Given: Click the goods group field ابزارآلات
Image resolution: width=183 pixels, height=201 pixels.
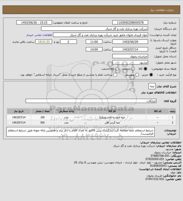Looking at the screenshot, I should (x=91, y=101).
